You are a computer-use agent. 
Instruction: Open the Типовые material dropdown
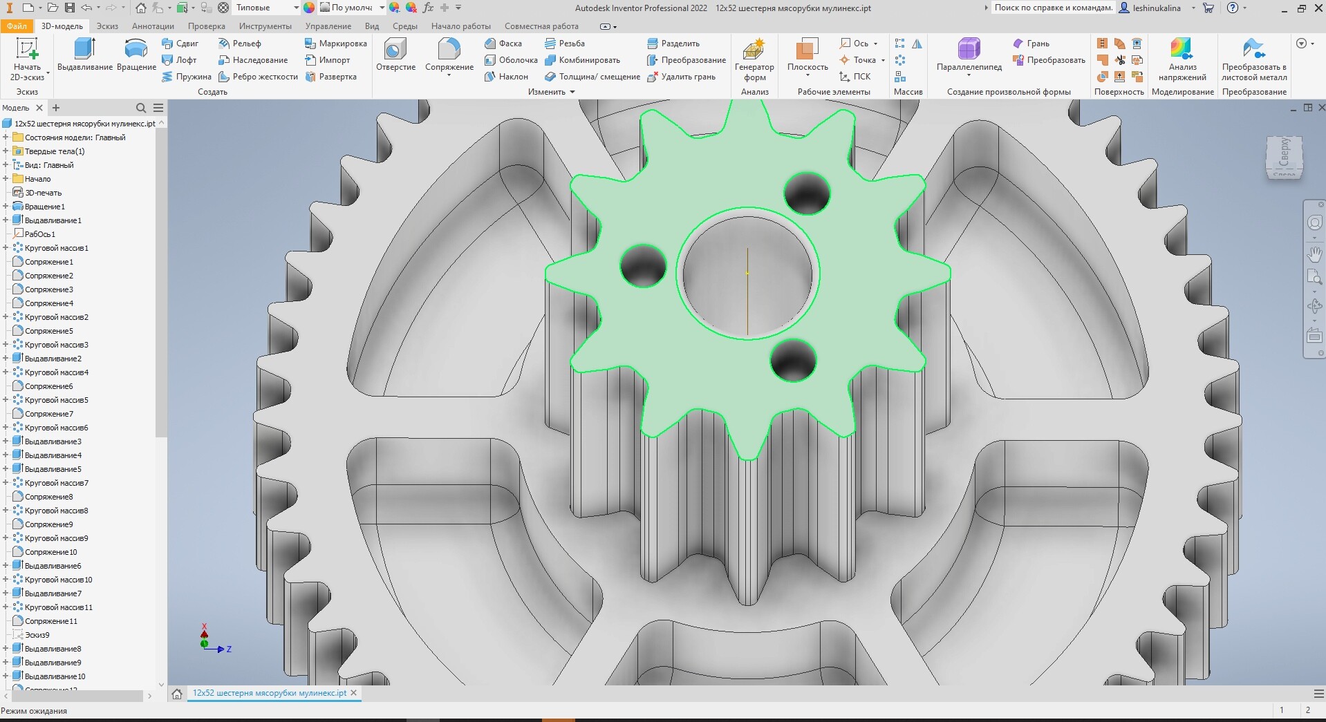point(296,8)
